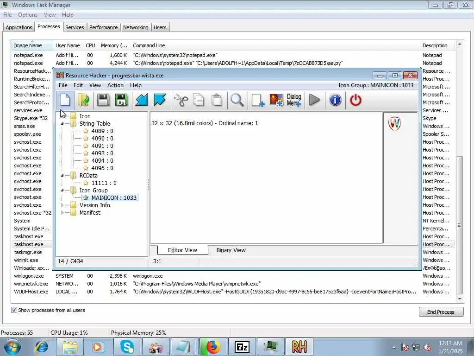
Task: Sort processes by Image Name column
Action: pos(32,45)
